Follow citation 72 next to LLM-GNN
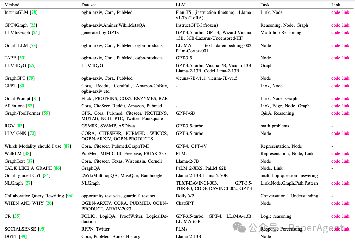Viewport: 355px width, 242px height. tap(32, 133)
